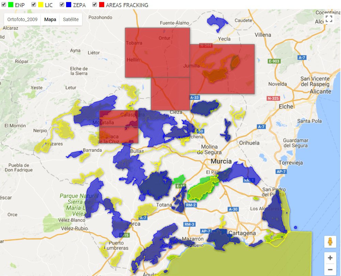Switch to the Ortofoto_2009 map type
This screenshot has width=341, height=276.
click(22, 19)
